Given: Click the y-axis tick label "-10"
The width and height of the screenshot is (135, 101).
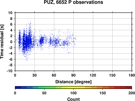Looking at the screenshot, I should pos(9,71).
